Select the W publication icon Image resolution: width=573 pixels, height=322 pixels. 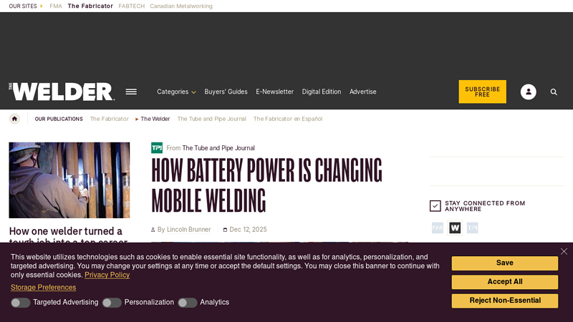click(x=455, y=228)
